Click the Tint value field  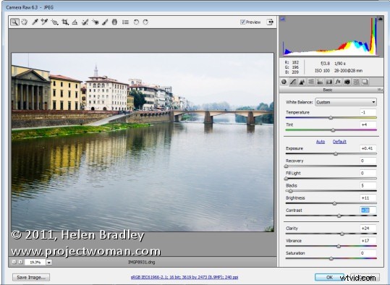pyautogui.click(x=368, y=124)
